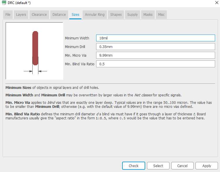Cancel the DRC dialog
The width and height of the screenshot is (220, 172).
click(182, 166)
